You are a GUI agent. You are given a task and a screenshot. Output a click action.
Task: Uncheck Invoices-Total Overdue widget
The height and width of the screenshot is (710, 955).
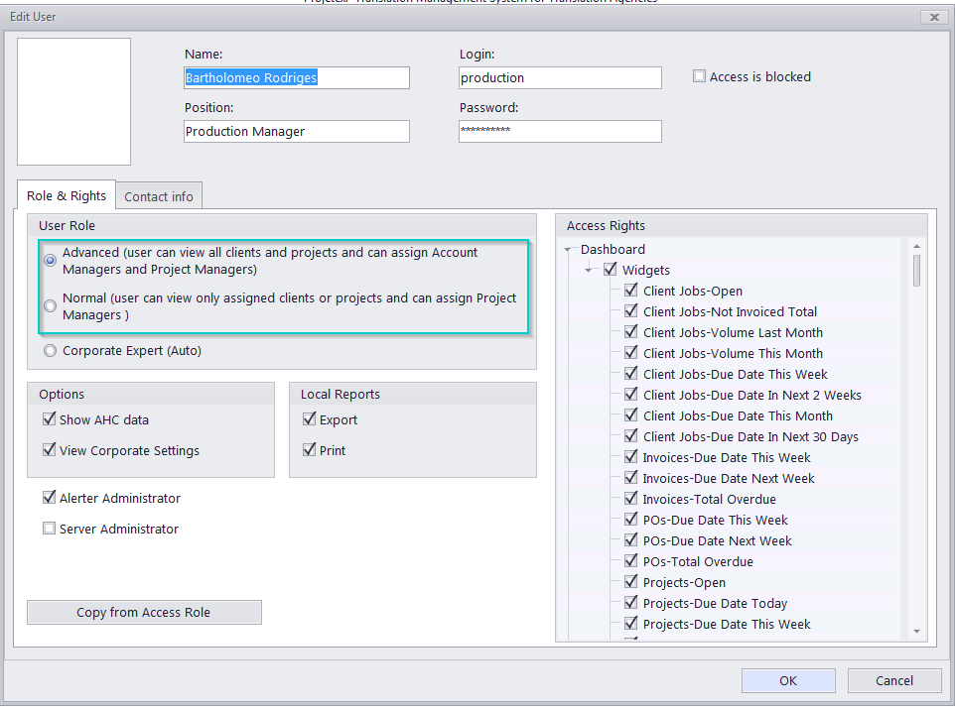[631, 498]
